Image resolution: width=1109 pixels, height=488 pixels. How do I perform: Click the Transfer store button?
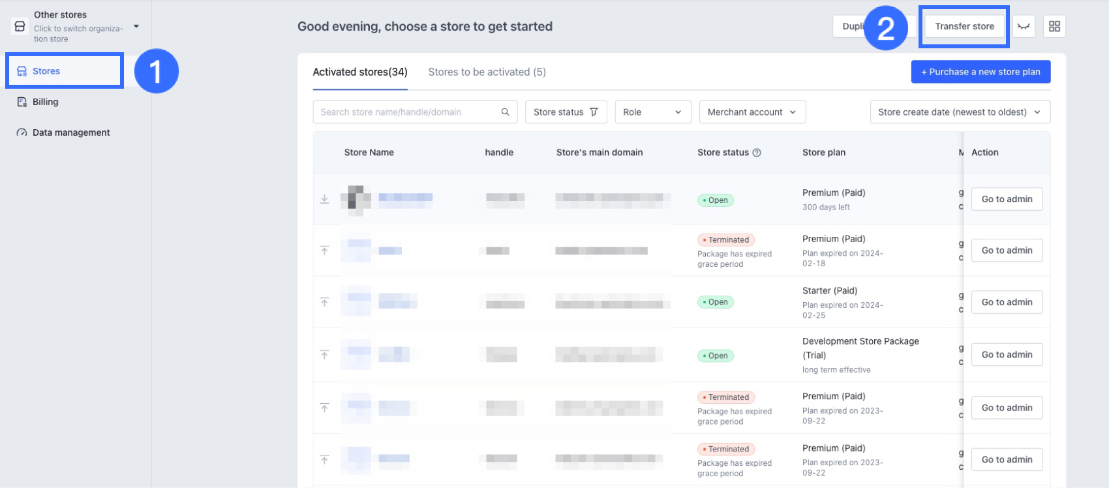[x=964, y=26]
